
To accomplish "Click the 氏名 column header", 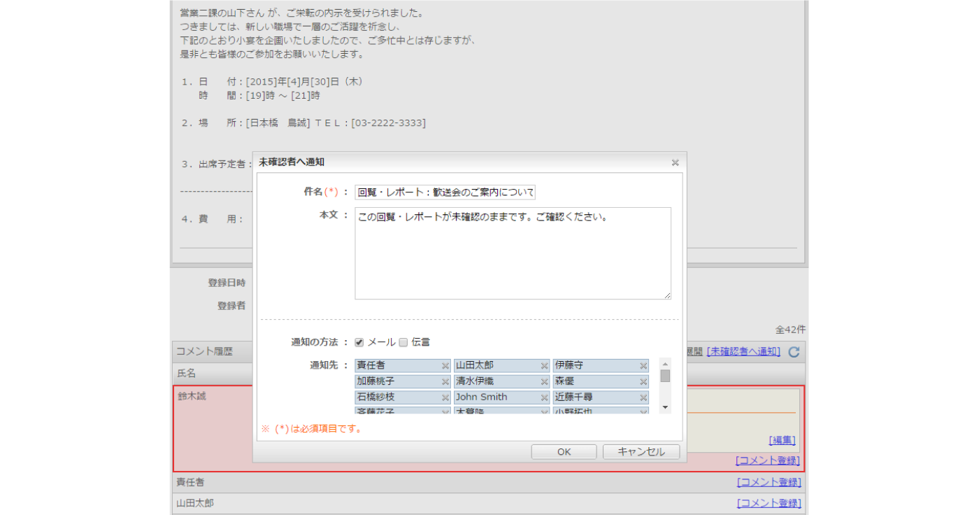I will coord(186,374).
